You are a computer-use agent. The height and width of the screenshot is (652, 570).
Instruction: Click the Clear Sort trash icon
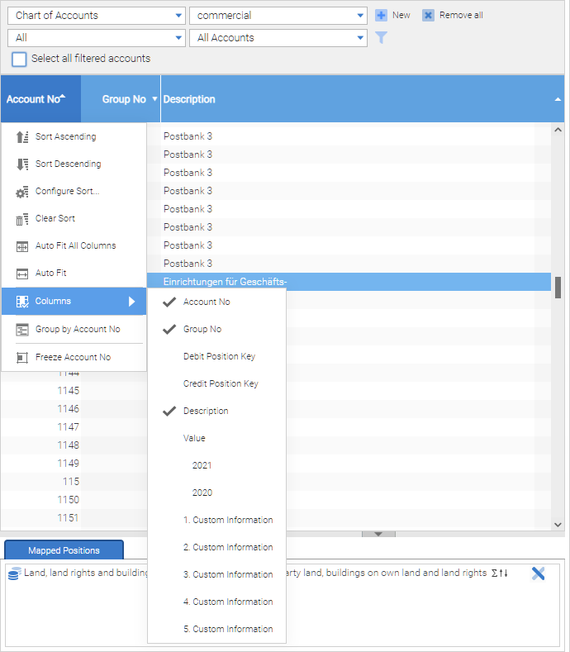22,219
